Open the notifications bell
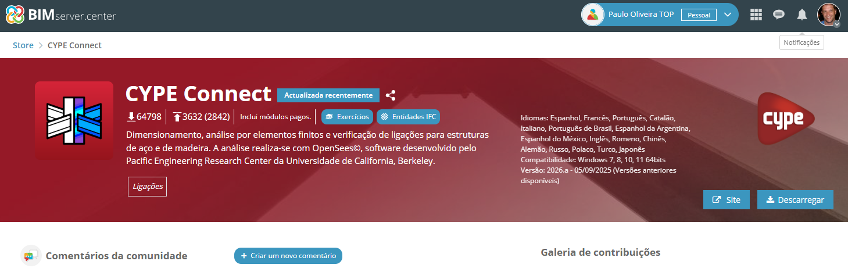The height and width of the screenshot is (268, 848). click(802, 15)
